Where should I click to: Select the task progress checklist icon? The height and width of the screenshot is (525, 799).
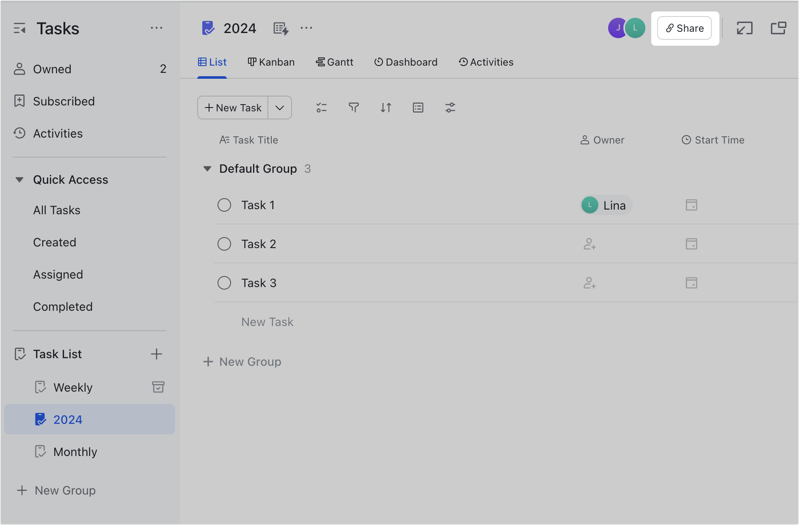pyautogui.click(x=322, y=108)
